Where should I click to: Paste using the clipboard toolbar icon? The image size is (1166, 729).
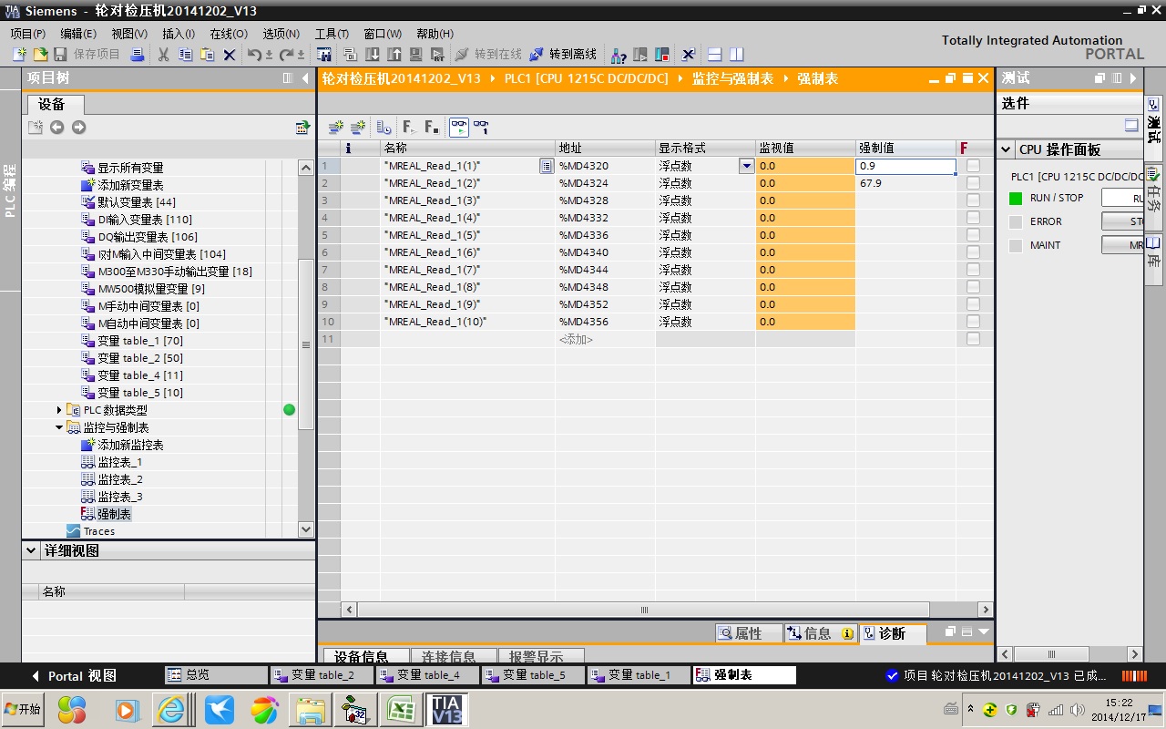click(207, 55)
